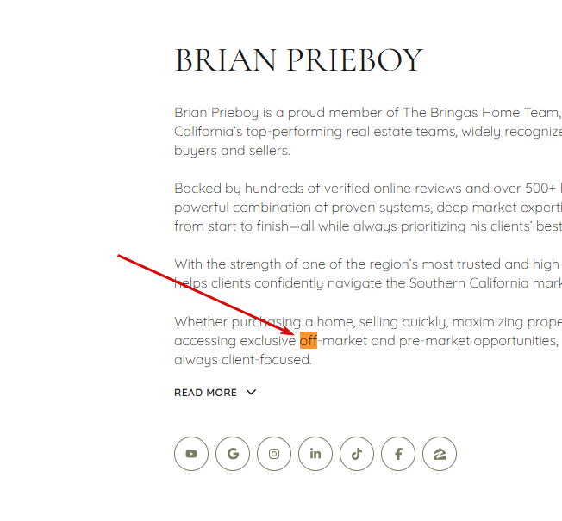Viewport: 562px width, 521px height.
Task: Click the Zillow house icon
Action: pyautogui.click(x=440, y=454)
